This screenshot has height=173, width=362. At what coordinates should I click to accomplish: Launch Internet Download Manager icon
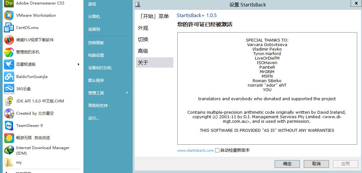tap(9, 150)
